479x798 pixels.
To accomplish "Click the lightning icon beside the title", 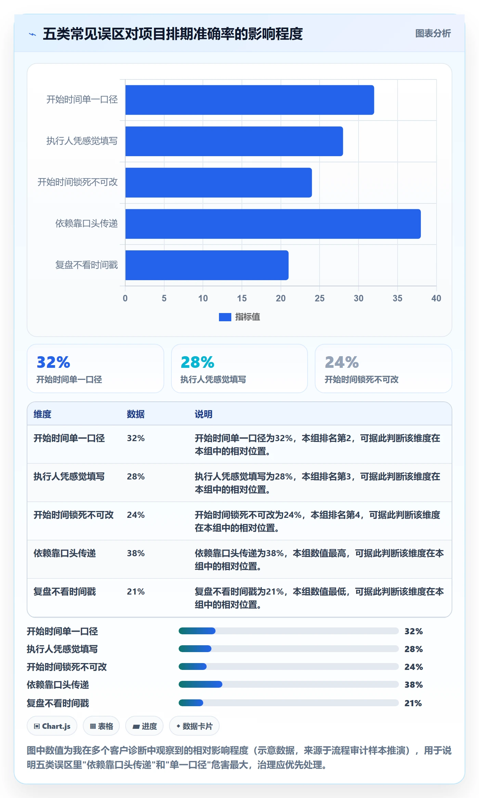I will point(33,34).
